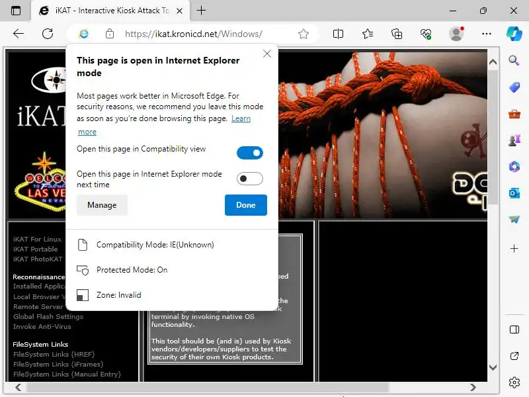Click the Manage button
The height and width of the screenshot is (397, 529).
point(102,205)
